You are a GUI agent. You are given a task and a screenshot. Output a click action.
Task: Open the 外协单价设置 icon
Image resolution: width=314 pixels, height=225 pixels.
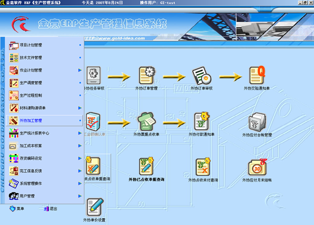point(95,207)
